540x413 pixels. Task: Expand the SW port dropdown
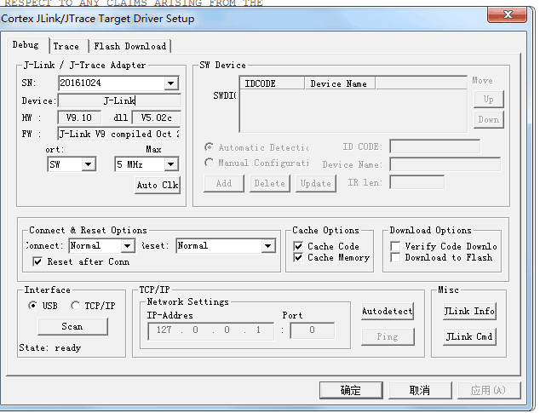89,164
